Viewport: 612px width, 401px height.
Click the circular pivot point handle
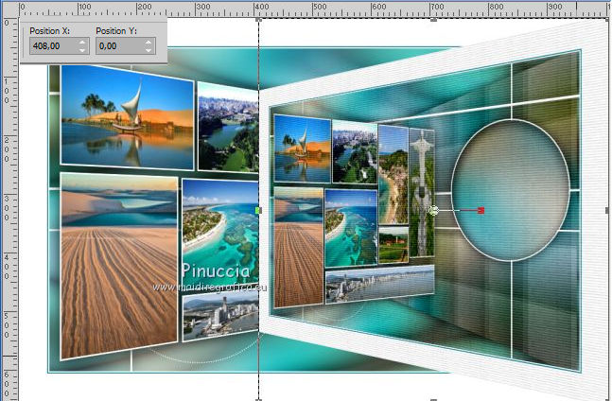tap(433, 211)
